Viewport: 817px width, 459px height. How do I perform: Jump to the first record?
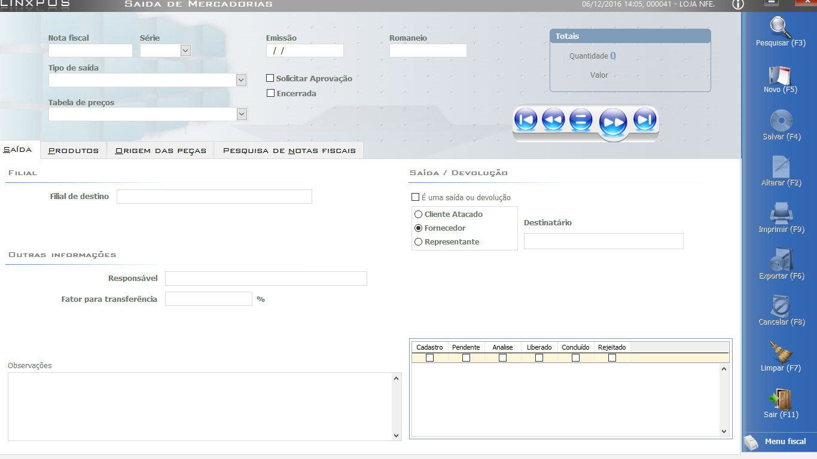point(526,120)
